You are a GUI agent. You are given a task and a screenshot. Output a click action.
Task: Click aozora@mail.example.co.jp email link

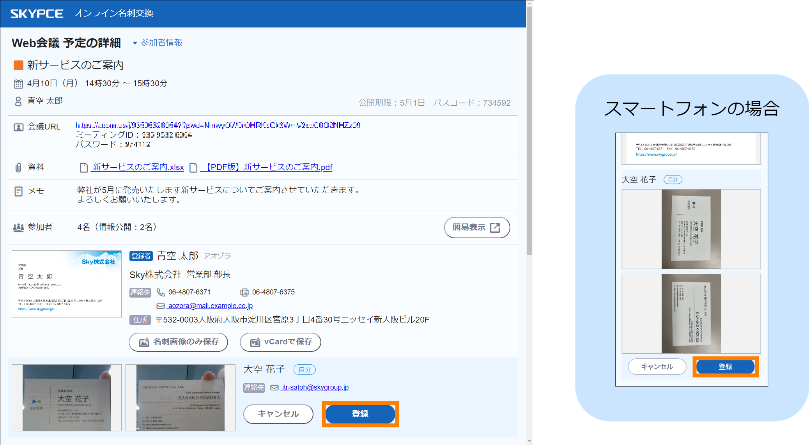[x=210, y=306]
